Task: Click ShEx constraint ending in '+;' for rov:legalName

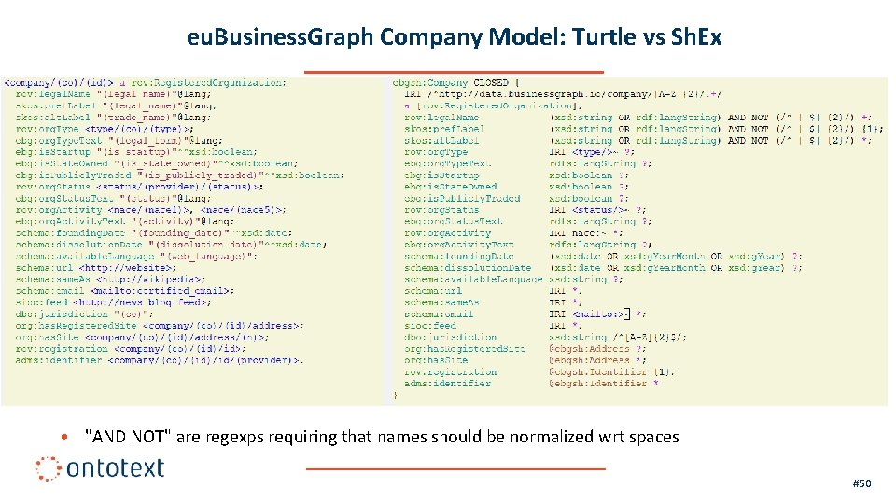Action: 711,118
